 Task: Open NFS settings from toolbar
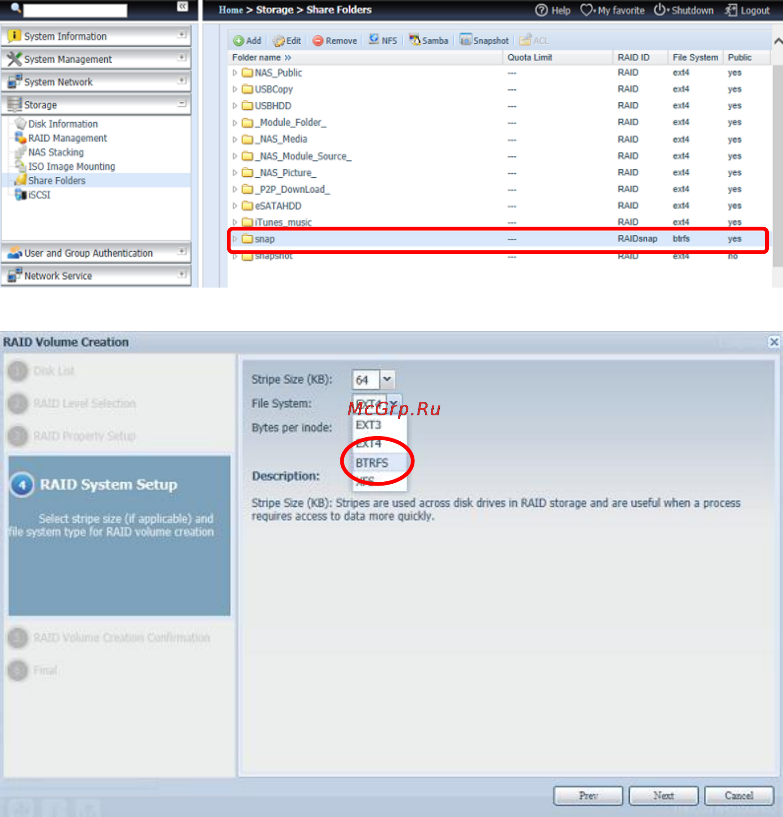point(383,40)
